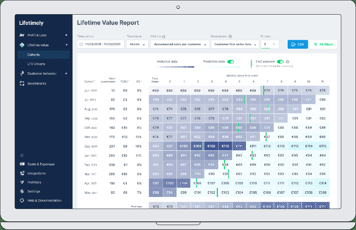Viewport: 356px width, 230px height.
Task: Select the Profit & Loss sidebar icon
Action: tap(22, 35)
